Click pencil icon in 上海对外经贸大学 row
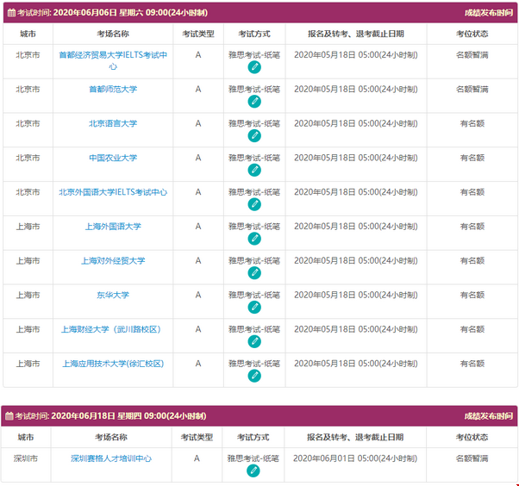Image resolution: width=519 pixels, height=486 pixels. coord(254,273)
